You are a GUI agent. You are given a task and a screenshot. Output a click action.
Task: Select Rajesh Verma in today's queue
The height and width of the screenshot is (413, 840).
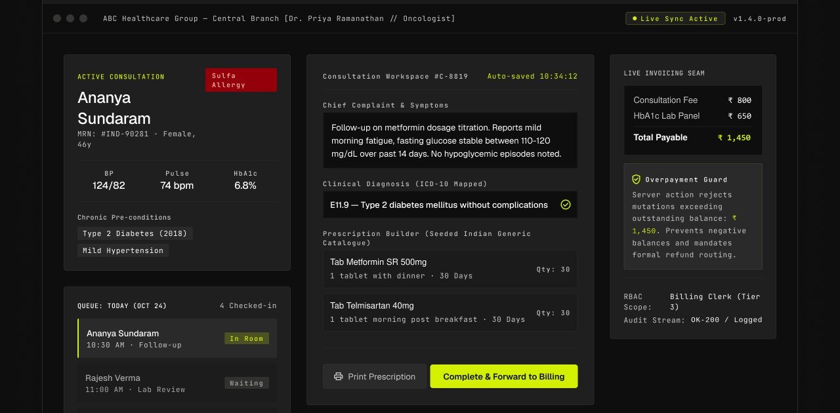tap(177, 383)
